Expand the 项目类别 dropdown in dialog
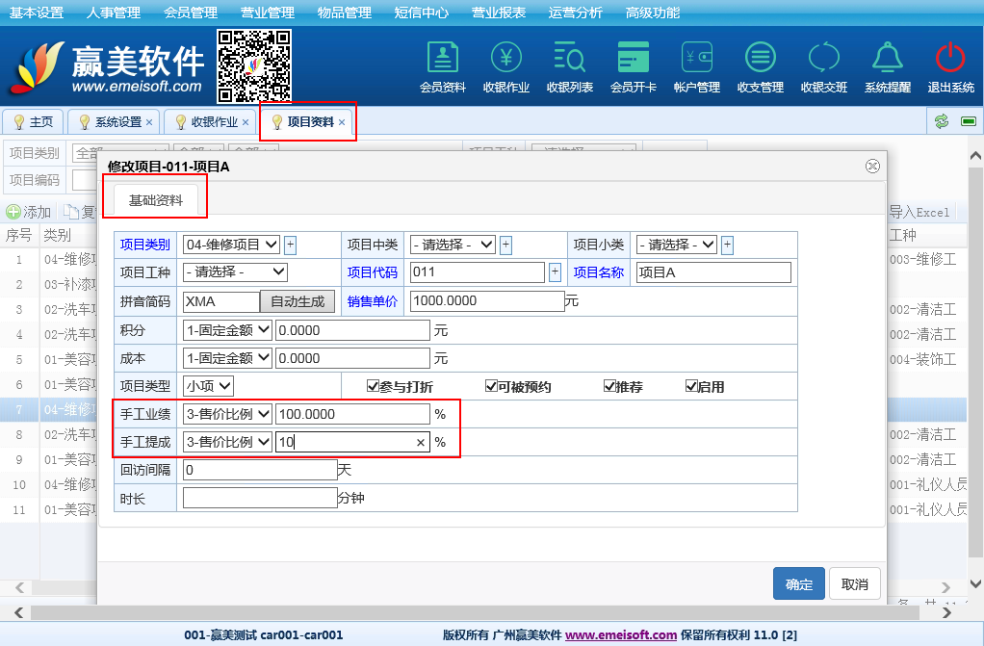Viewport: 984px width, 646px height. point(231,245)
